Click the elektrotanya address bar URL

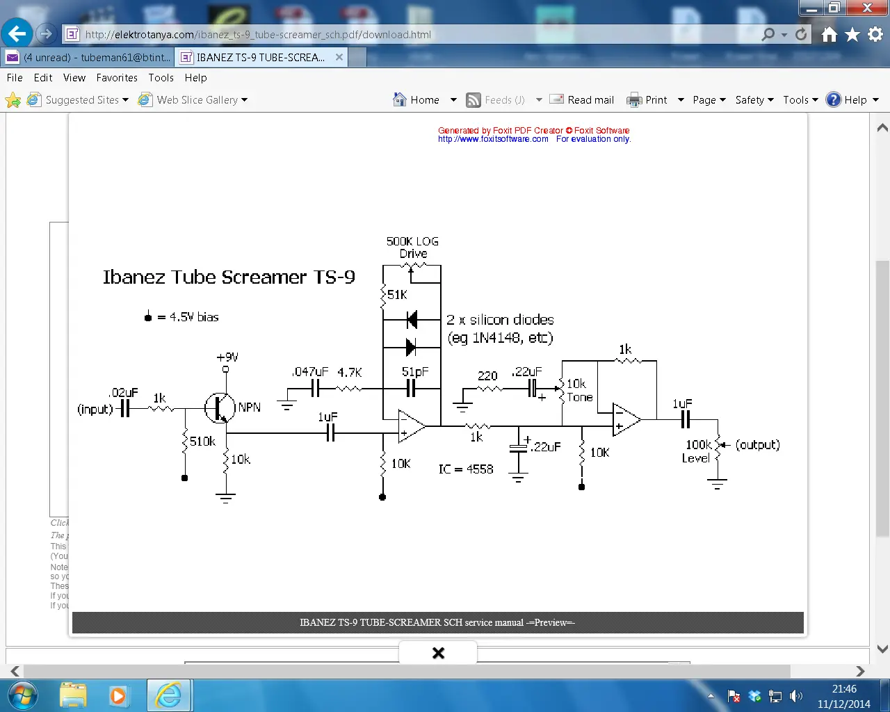258,34
